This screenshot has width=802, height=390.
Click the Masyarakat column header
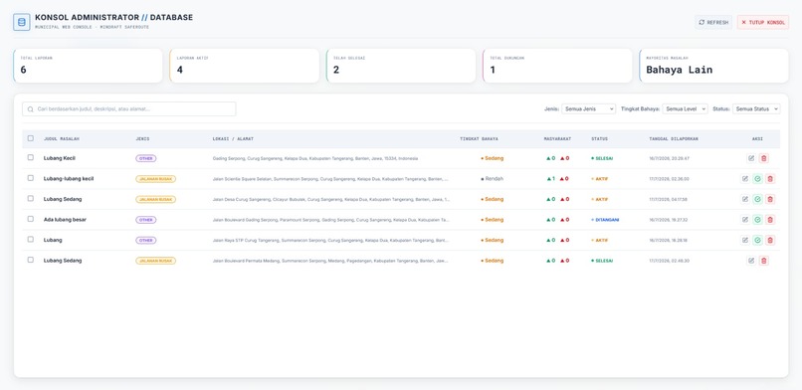point(557,139)
